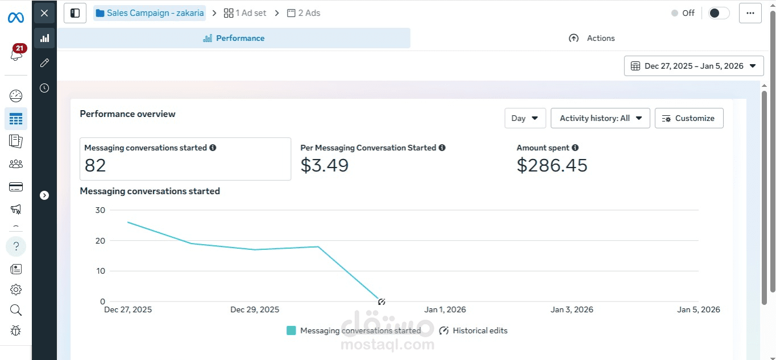Click the historical edits marker on chart

pyautogui.click(x=381, y=302)
